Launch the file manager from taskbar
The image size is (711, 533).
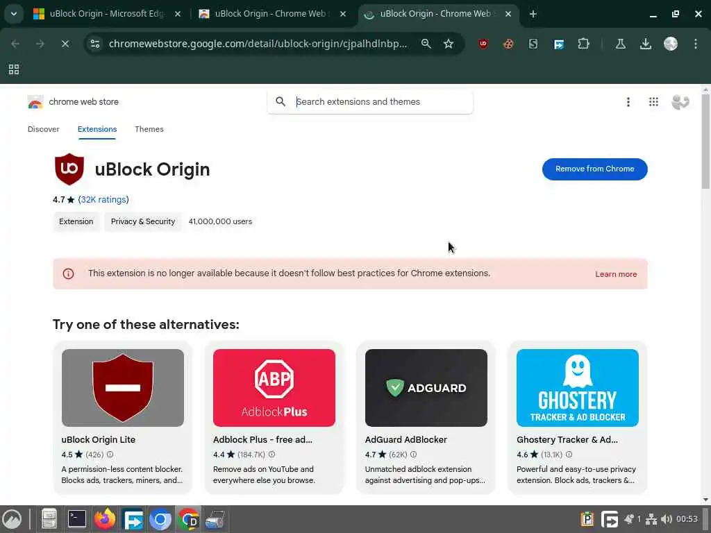click(49, 519)
